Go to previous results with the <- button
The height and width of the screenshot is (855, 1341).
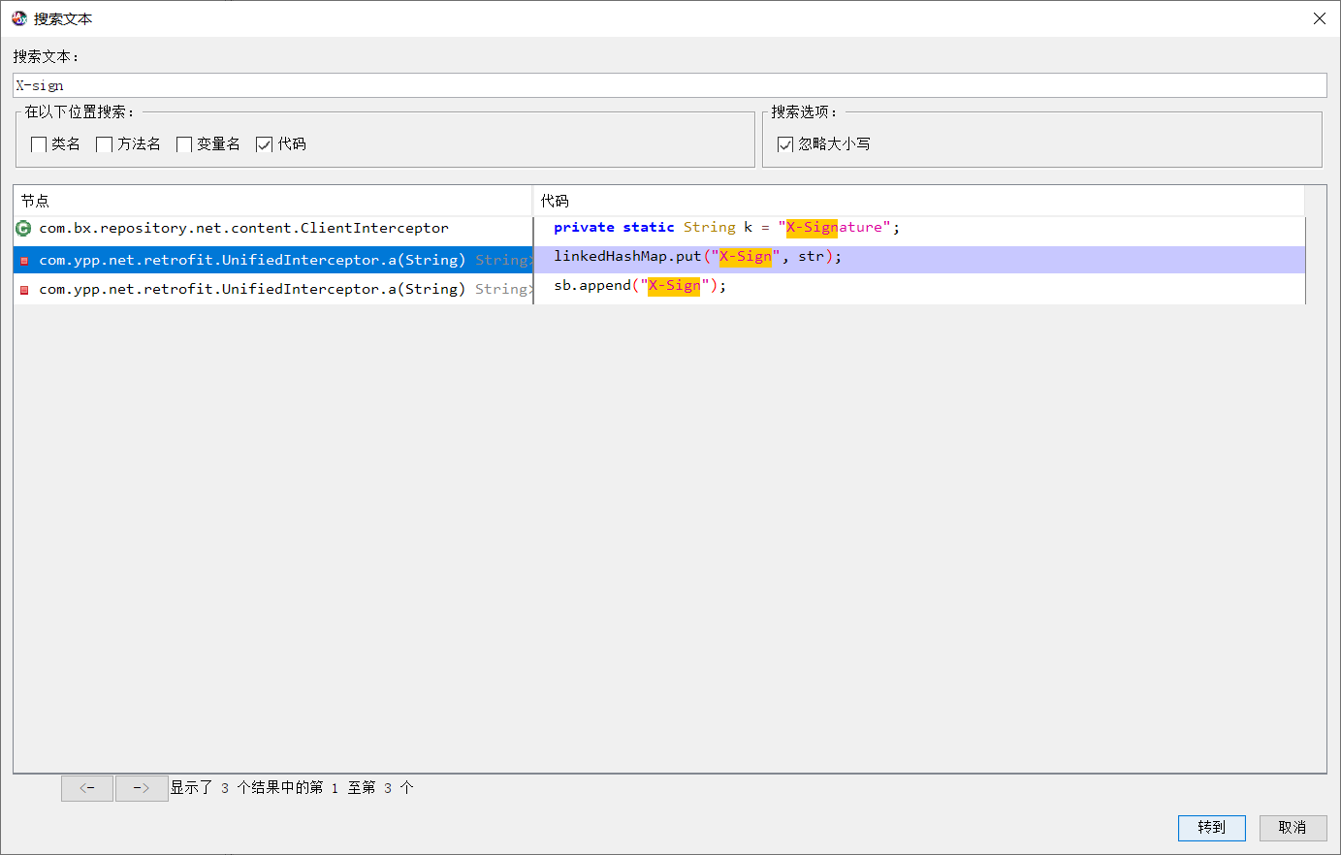tap(87, 788)
